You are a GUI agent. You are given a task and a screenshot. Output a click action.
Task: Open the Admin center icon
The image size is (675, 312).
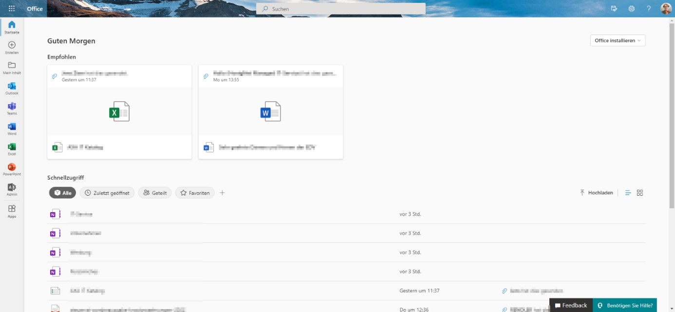12,190
